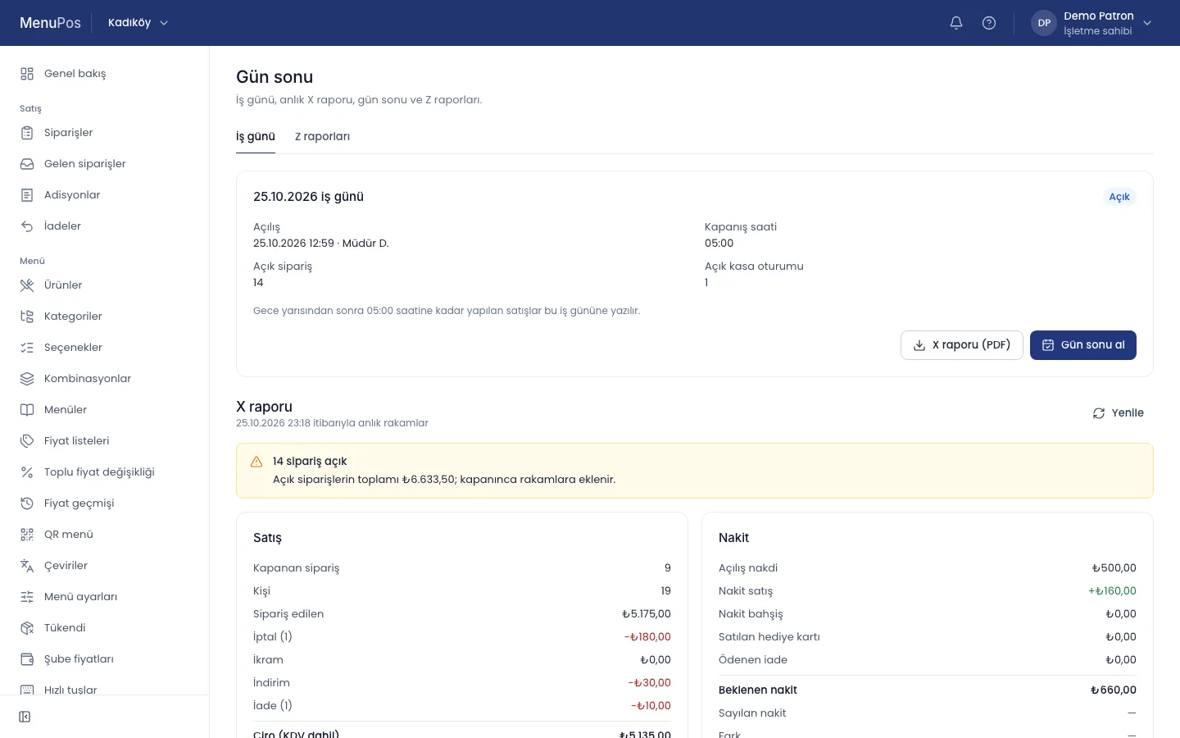This screenshot has height=738, width=1180.
Task: Click the Siparişler clipboard icon
Action: [x=27, y=133]
